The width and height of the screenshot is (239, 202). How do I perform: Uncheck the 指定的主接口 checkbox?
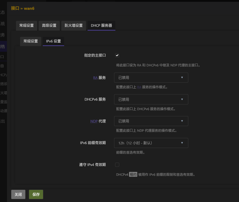coord(117,55)
